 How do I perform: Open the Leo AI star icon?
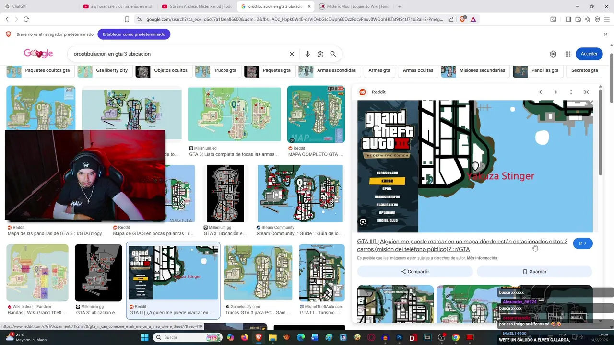(588, 19)
